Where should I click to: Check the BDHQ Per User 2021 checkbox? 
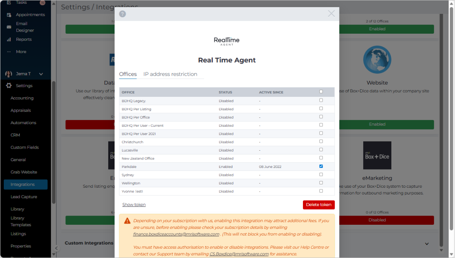point(321,133)
